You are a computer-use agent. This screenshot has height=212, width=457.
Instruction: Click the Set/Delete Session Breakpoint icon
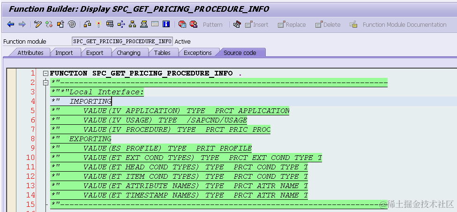pyautogui.click(x=182, y=24)
